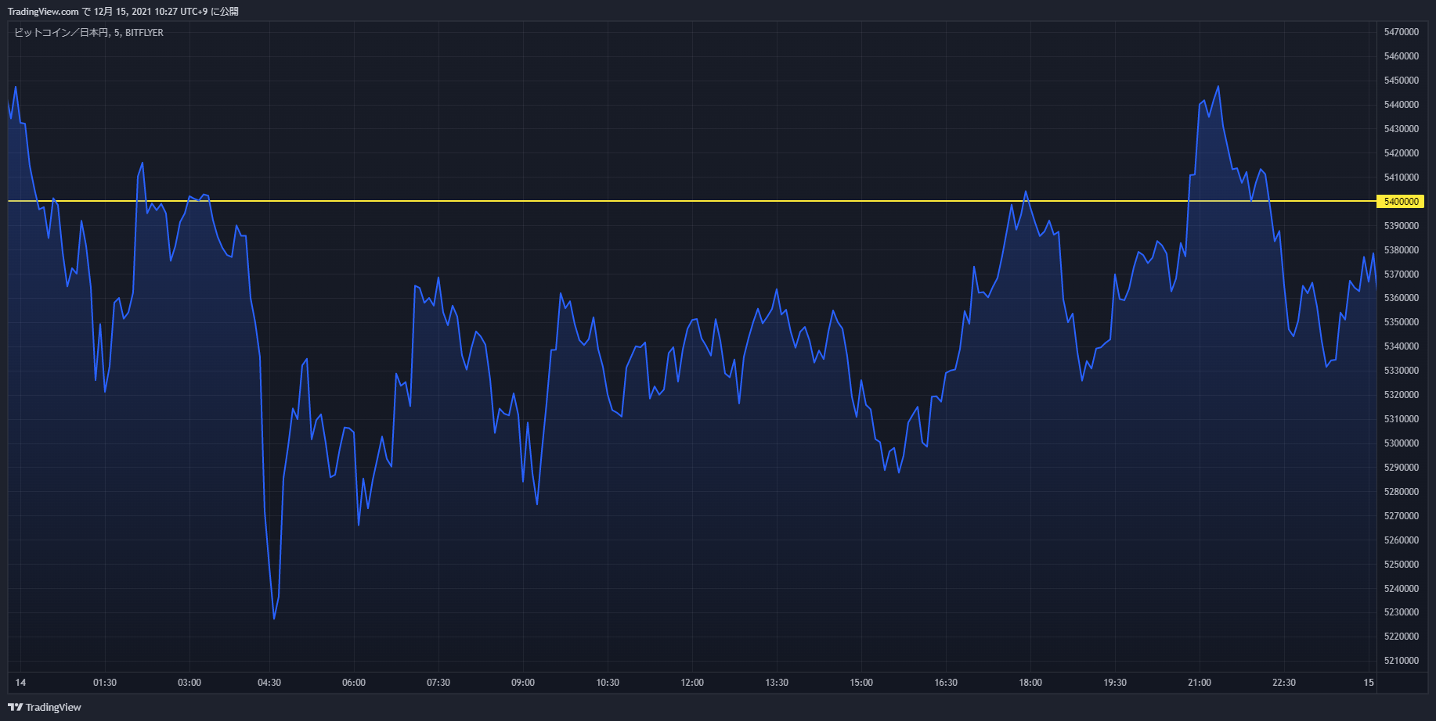Image resolution: width=1436 pixels, height=721 pixels.
Task: Click time axis label 19:30
Action: tap(1115, 683)
